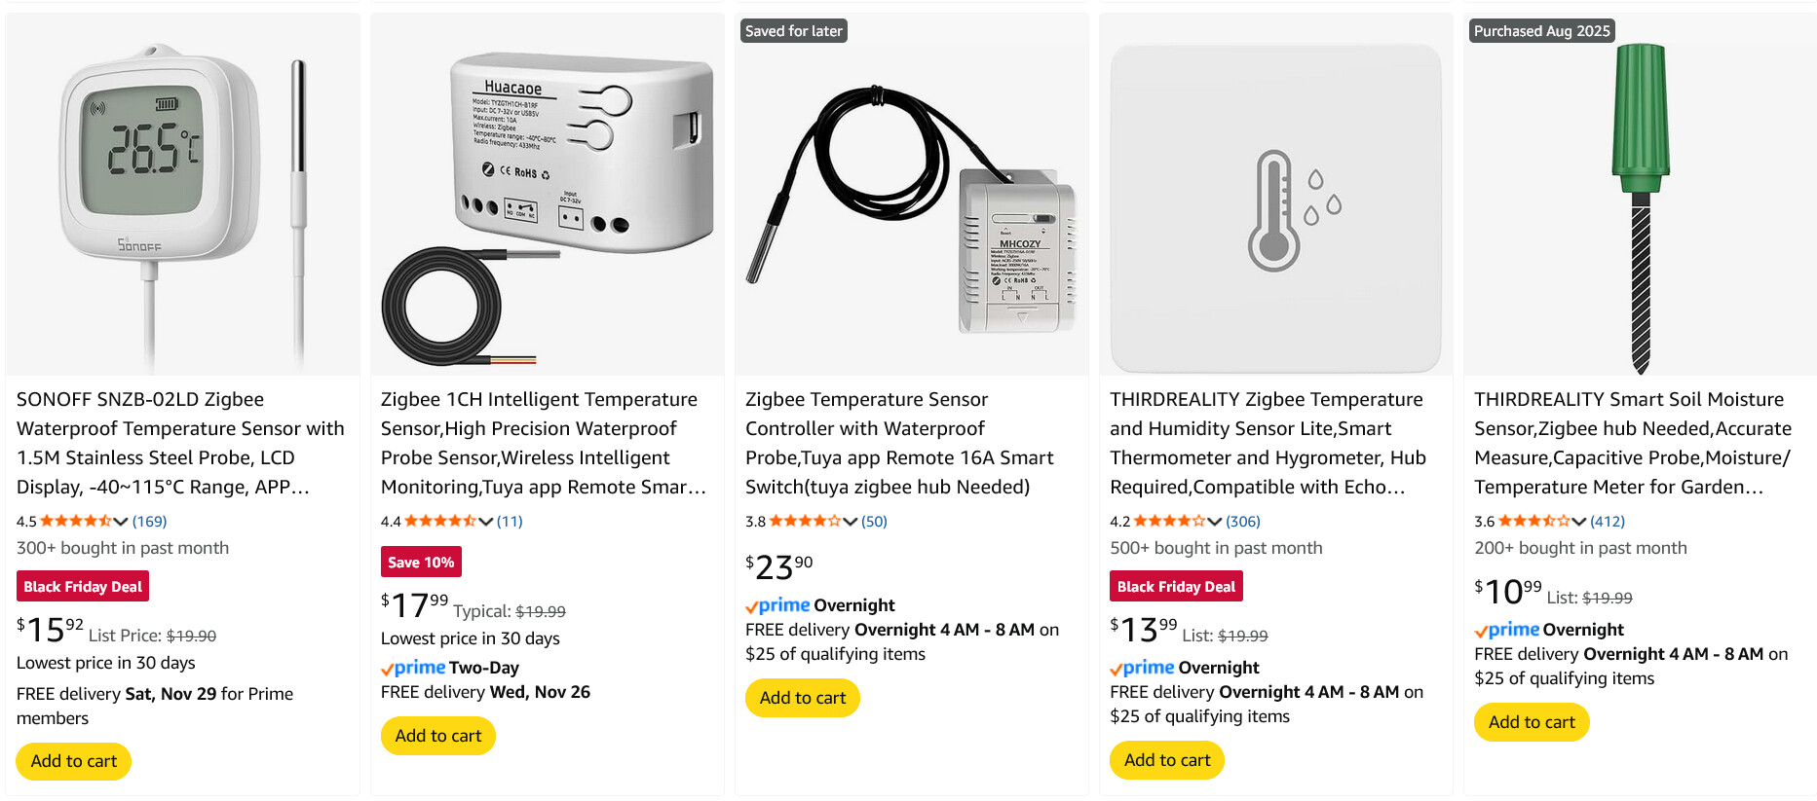Add the $17.99 Zigbee 1CH sensor to cart

(438, 736)
